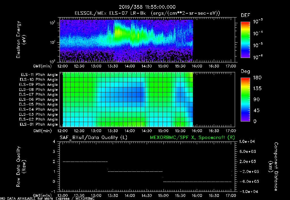Click the 13:30 tick under the electron spectrogram
The image size is (290, 200).
(113, 66)
